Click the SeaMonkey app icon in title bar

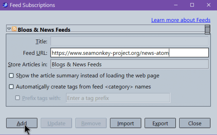pos(5,5)
